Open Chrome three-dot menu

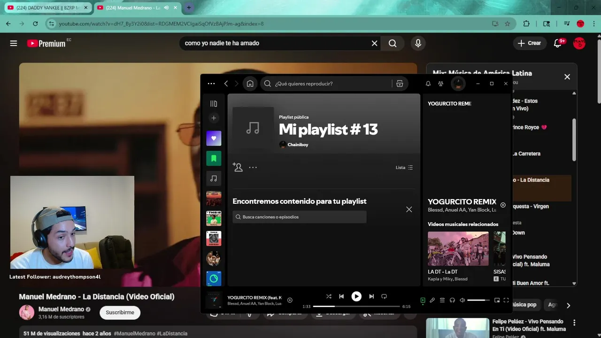point(593,23)
